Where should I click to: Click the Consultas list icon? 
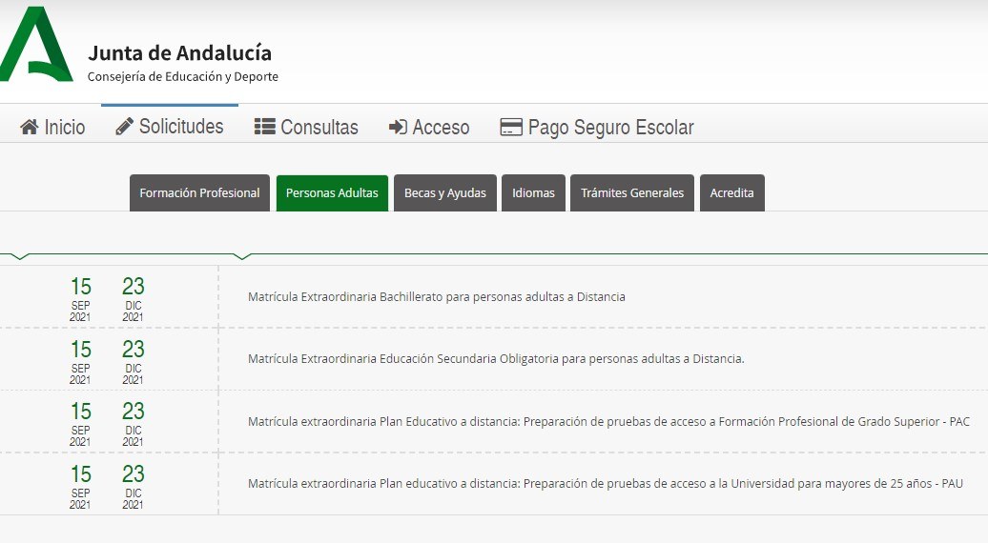[x=264, y=128]
